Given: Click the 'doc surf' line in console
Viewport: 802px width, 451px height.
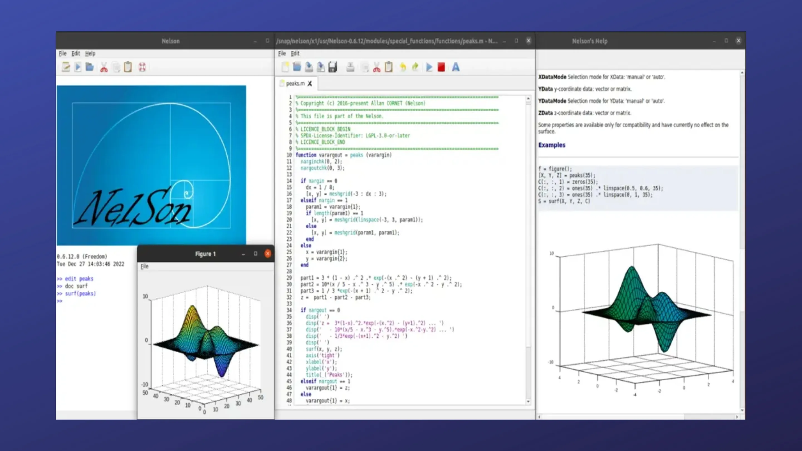Looking at the screenshot, I should tap(76, 286).
